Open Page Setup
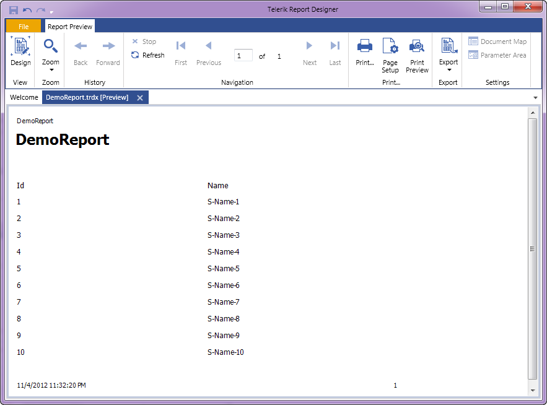547x405 pixels. point(390,54)
